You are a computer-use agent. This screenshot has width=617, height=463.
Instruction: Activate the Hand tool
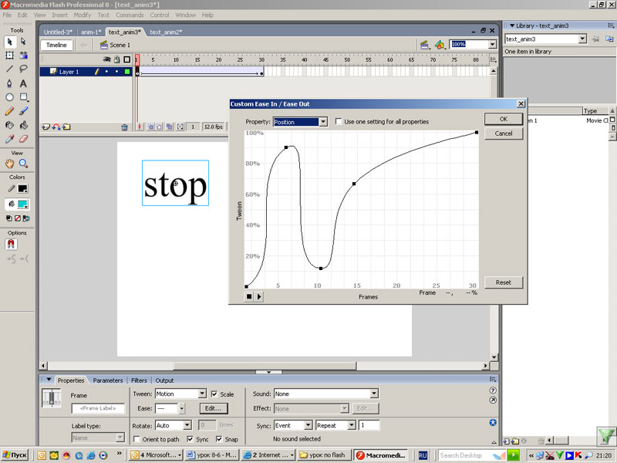click(x=9, y=164)
